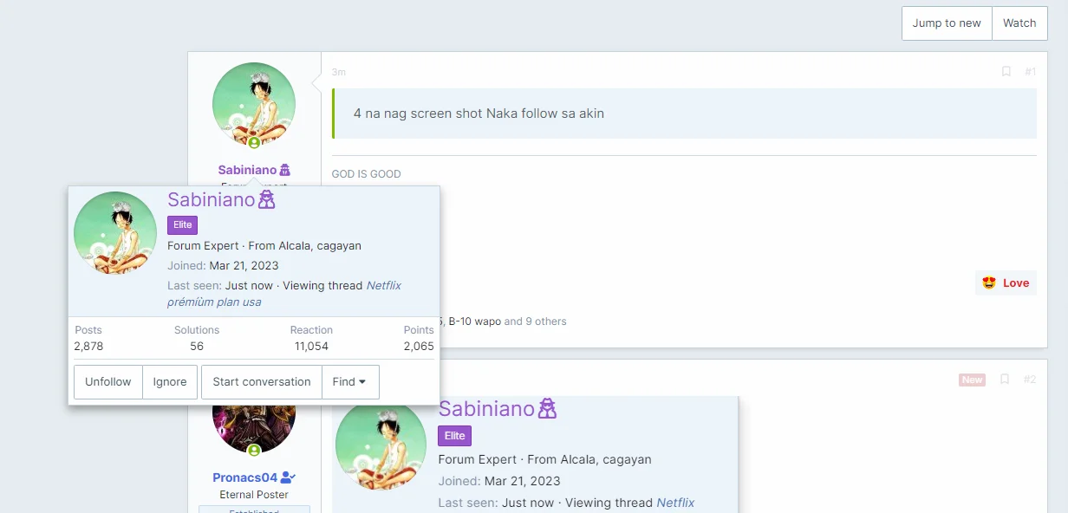This screenshot has width=1068, height=513.
Task: Click the Love reaction button
Action: pos(1006,282)
